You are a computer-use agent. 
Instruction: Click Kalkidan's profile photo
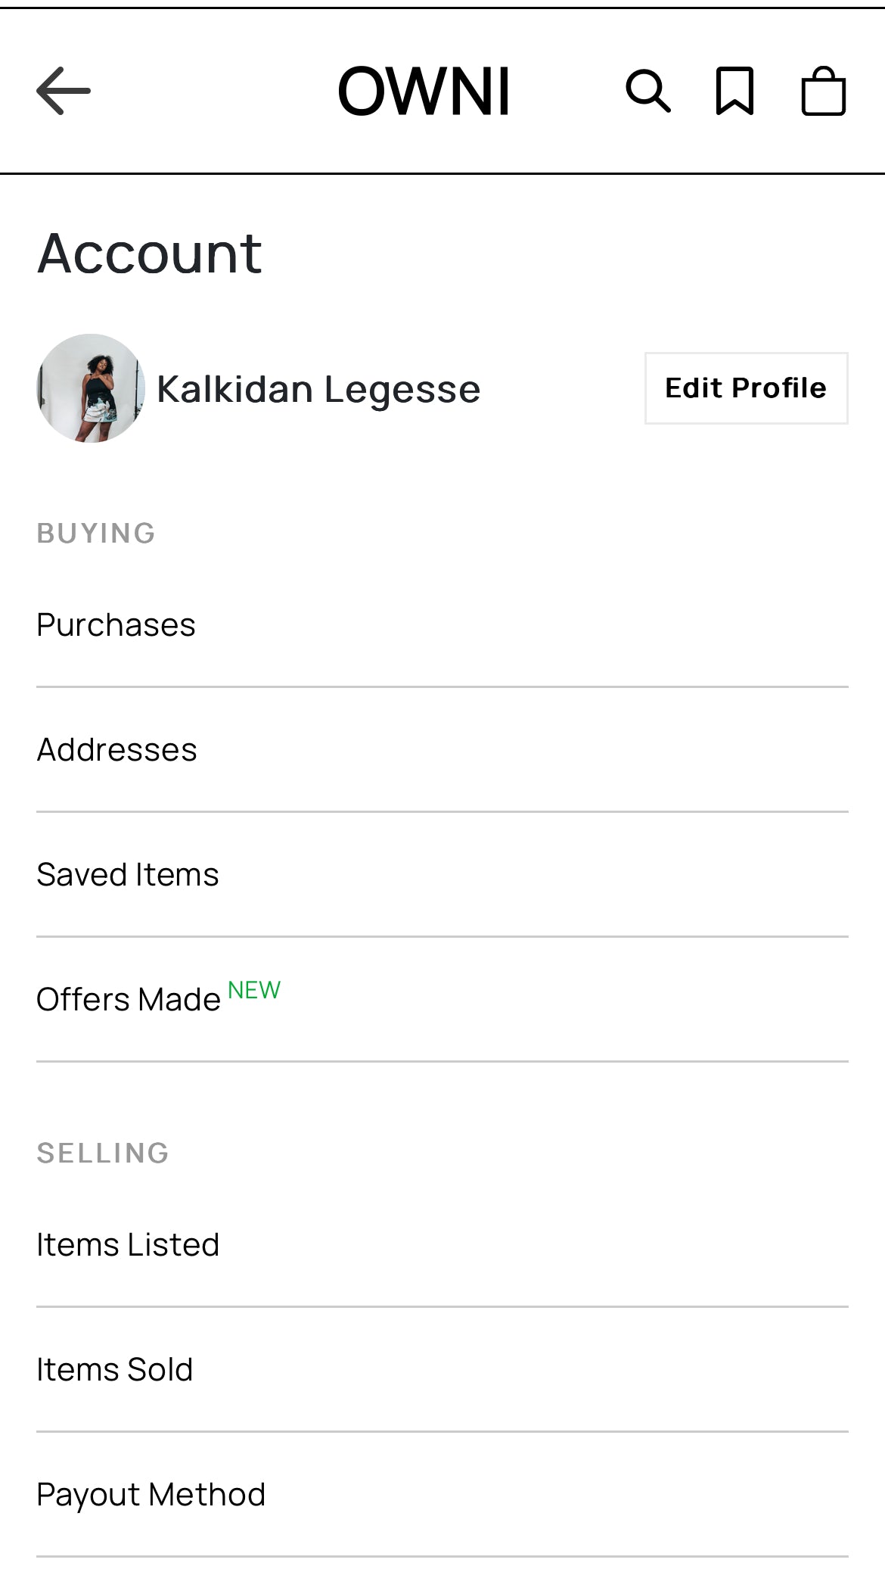[91, 388]
